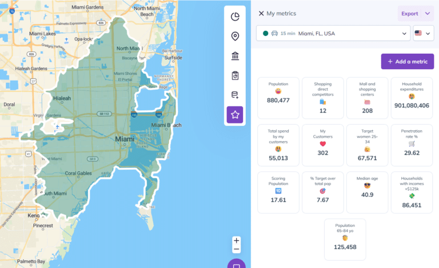The width and height of the screenshot is (439, 268).
Task: Click the Population 65-84 value 125,458
Action: pyautogui.click(x=345, y=247)
